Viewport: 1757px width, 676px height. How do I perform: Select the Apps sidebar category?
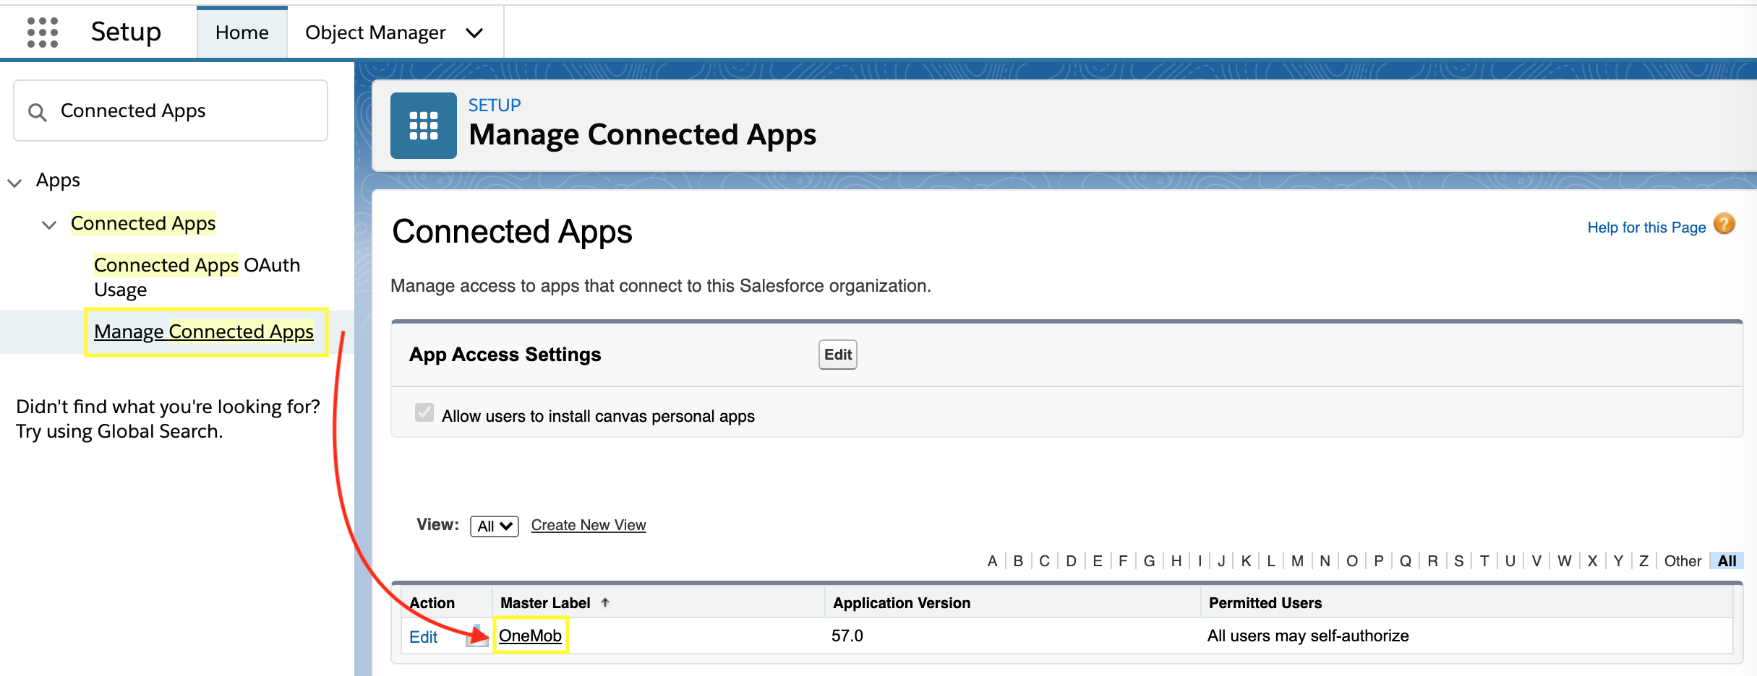coord(58,180)
